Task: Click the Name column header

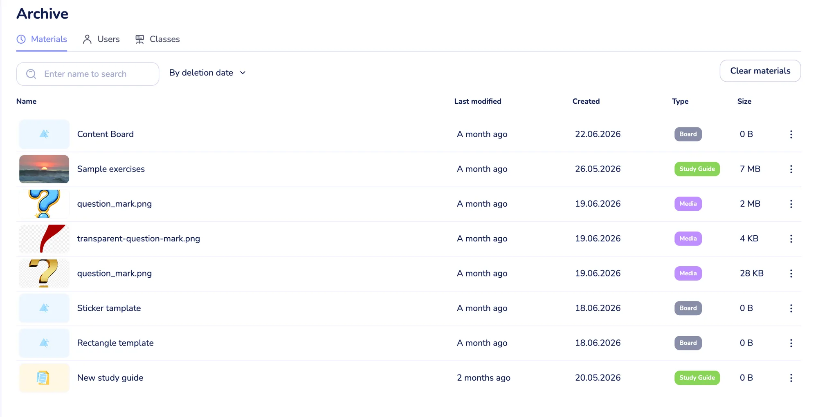Action: coord(26,101)
